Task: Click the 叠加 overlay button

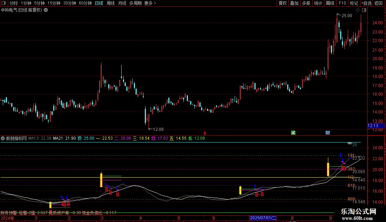Action: click(294, 3)
